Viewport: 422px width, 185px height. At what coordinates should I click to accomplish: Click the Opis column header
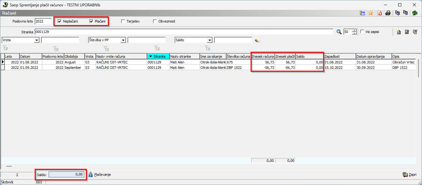pyautogui.click(x=404, y=56)
